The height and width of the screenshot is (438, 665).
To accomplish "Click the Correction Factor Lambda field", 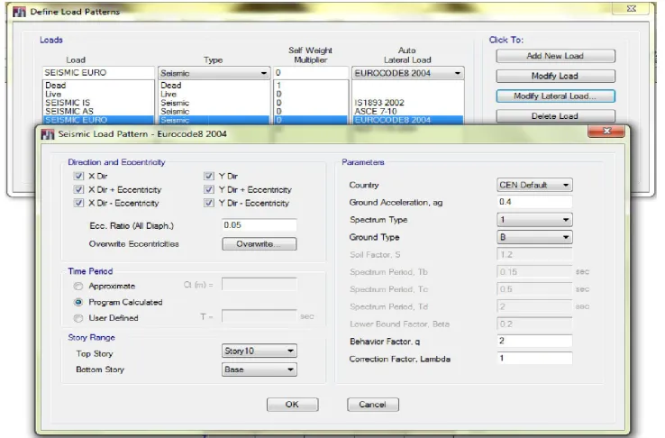I will tap(534, 359).
